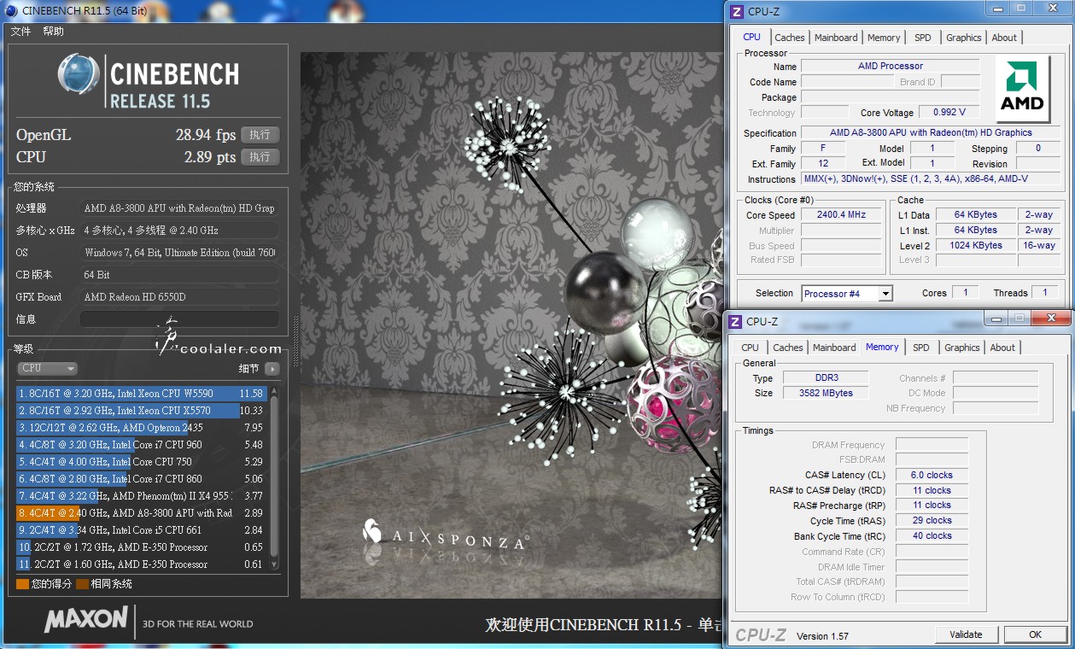
Task: Click the AMD logo in CPU-Z
Action: point(1022,88)
